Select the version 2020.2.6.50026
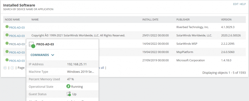The width and height of the screenshot is (249, 101). point(231,35)
